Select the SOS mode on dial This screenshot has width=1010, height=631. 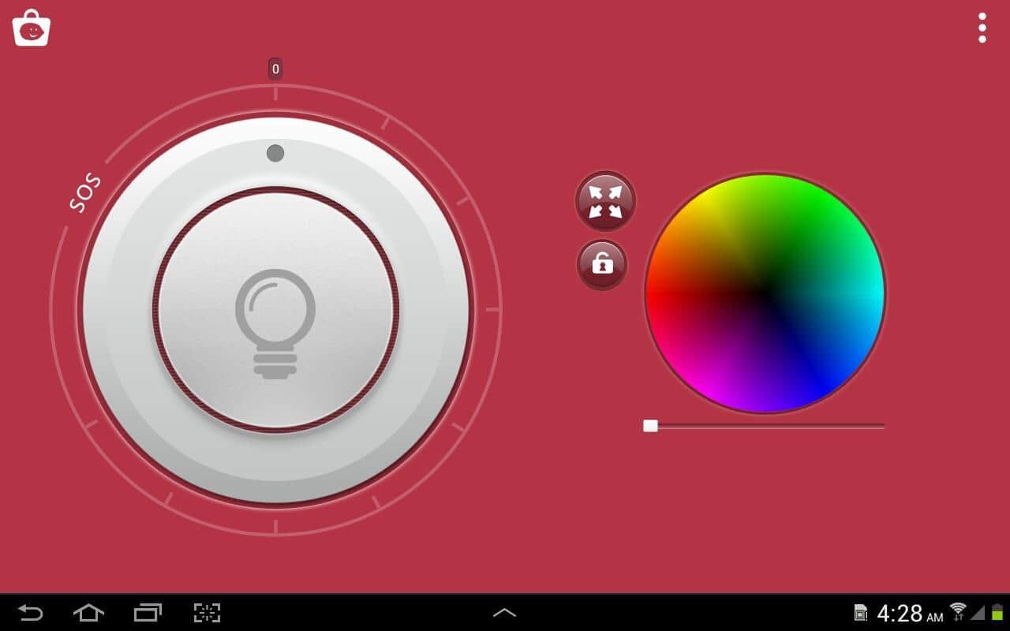tap(85, 194)
